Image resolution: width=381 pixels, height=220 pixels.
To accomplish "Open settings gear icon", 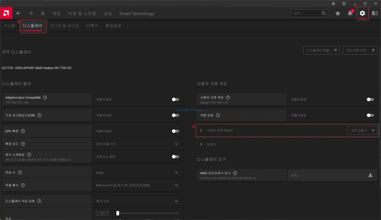I will 362,13.
